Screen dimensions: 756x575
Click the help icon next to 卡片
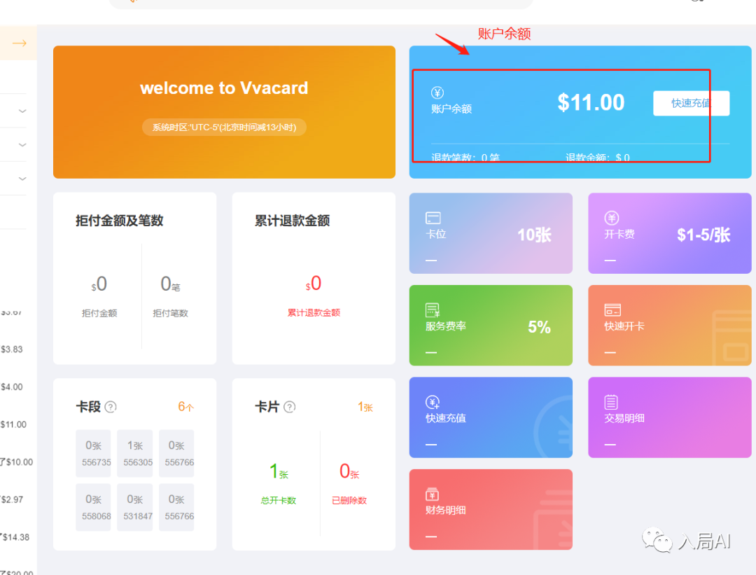pos(290,407)
